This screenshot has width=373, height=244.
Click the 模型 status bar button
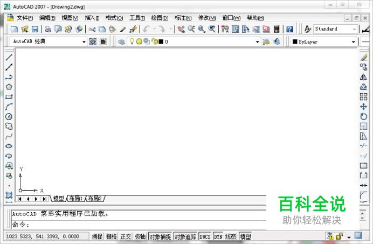(x=245, y=236)
